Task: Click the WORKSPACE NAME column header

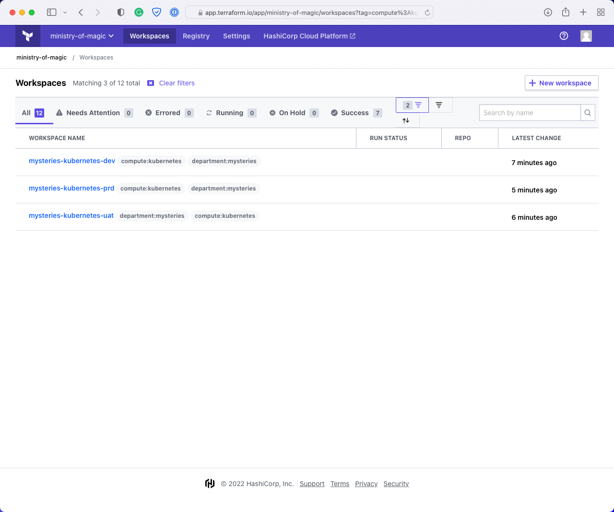Action: click(x=57, y=138)
